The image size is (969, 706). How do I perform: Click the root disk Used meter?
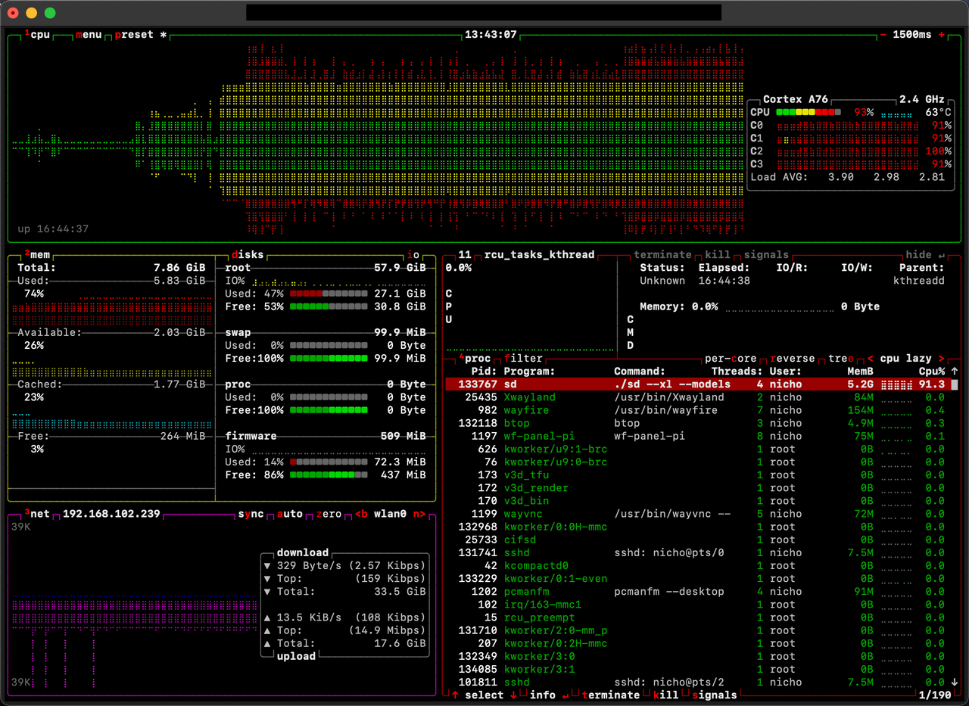pyautogui.click(x=329, y=294)
